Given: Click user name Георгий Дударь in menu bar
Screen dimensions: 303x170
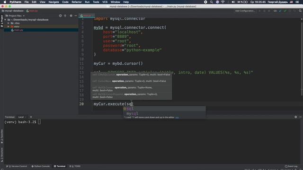Looking at the screenshot, I should [277, 2].
